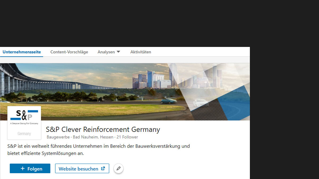Click the bridge and skyline banner image
The height and width of the screenshot is (179, 319).
pos(125,92)
